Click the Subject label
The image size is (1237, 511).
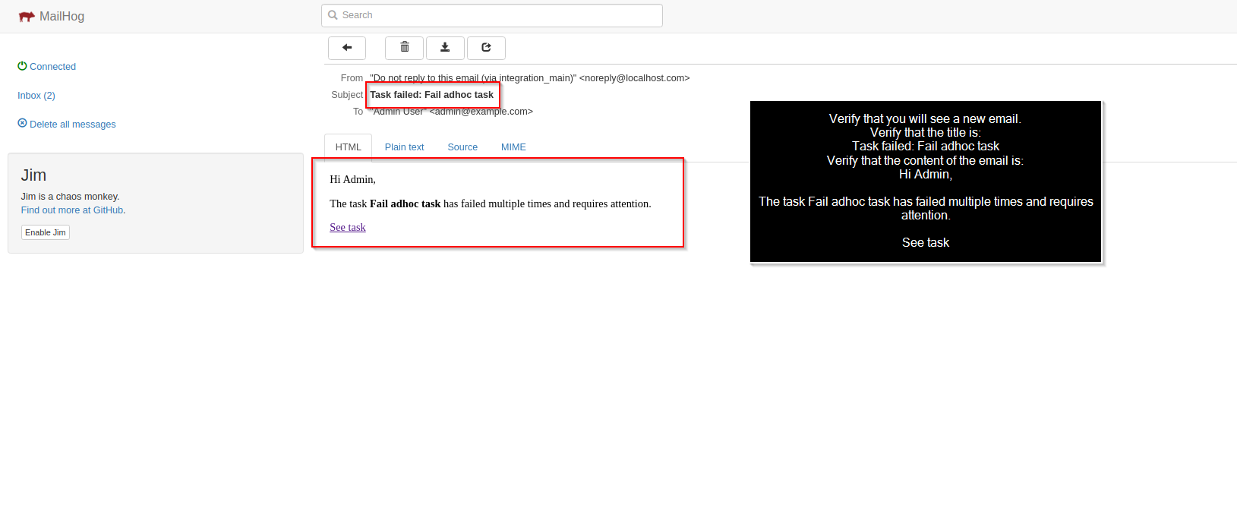coord(347,95)
